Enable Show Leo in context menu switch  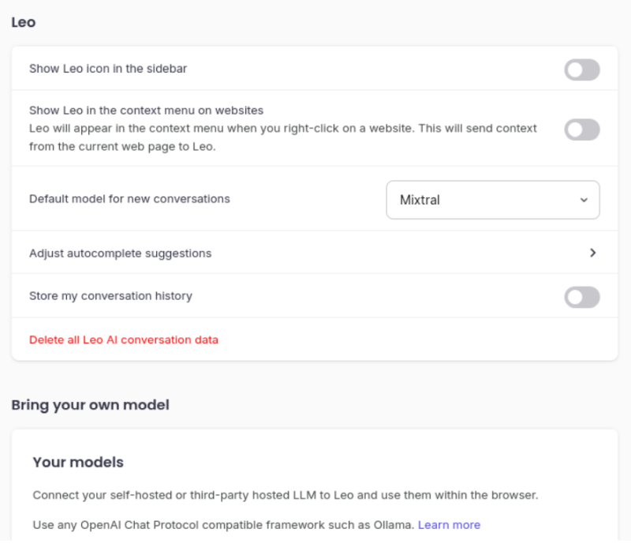(x=581, y=129)
